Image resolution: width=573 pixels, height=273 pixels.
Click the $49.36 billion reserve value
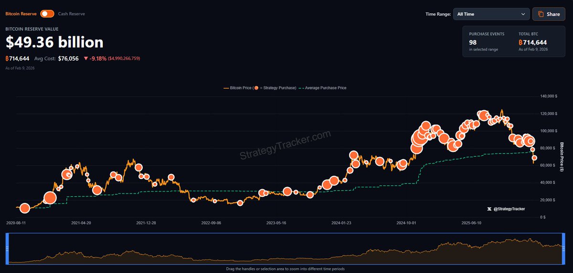(54, 42)
